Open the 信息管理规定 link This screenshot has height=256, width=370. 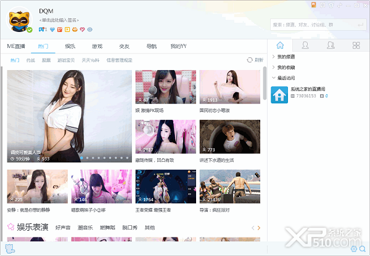pyautogui.click(x=120, y=60)
